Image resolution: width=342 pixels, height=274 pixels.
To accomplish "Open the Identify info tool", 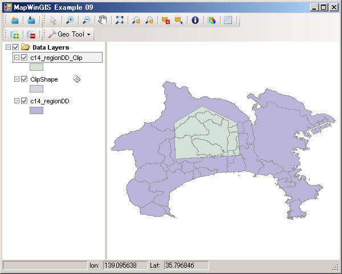I will [196, 21].
